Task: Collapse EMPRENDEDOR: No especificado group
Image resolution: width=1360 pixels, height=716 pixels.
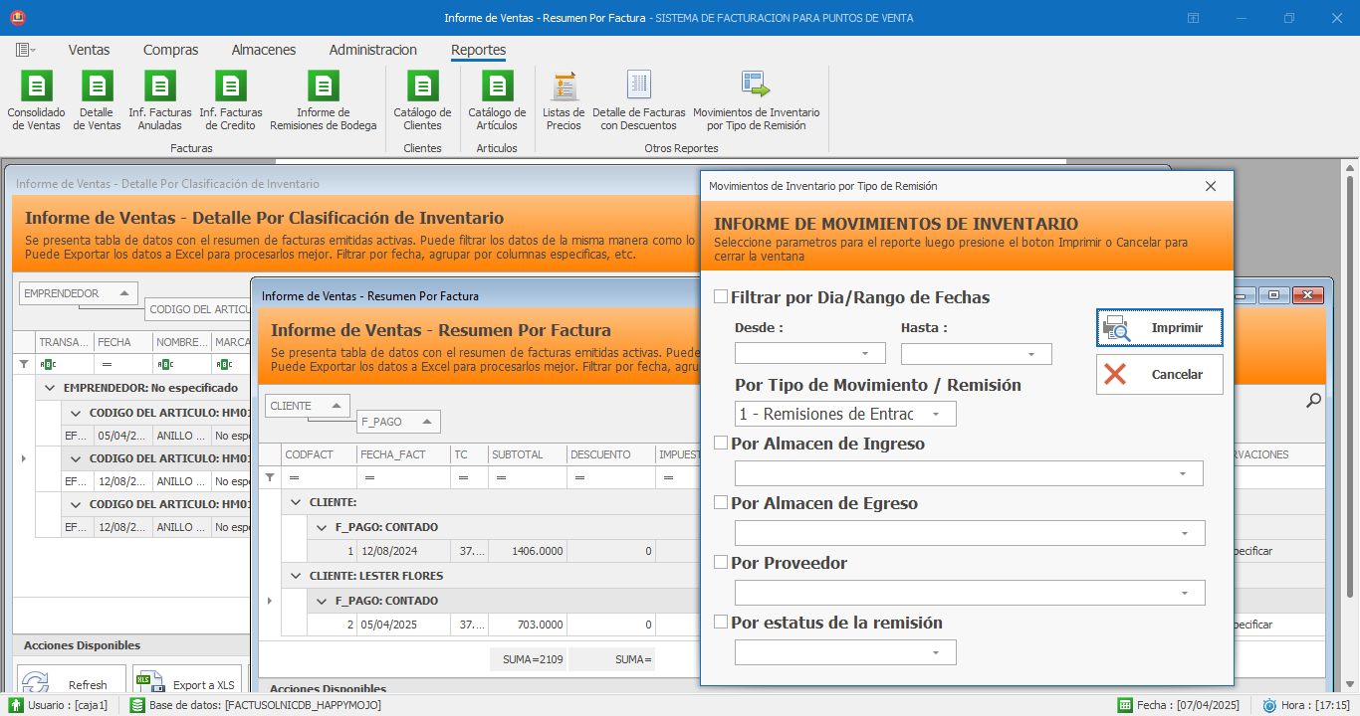Action: [x=50, y=387]
